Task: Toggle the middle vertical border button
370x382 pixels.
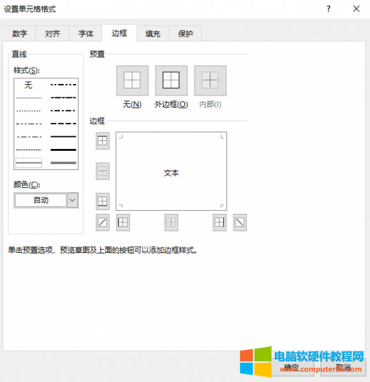Action: (171, 222)
